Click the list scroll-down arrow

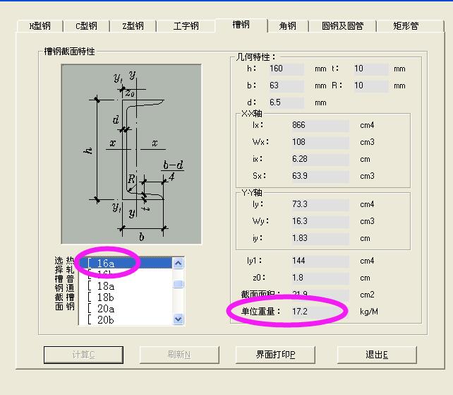tap(179, 319)
